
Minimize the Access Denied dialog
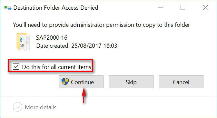(x=160, y=7)
